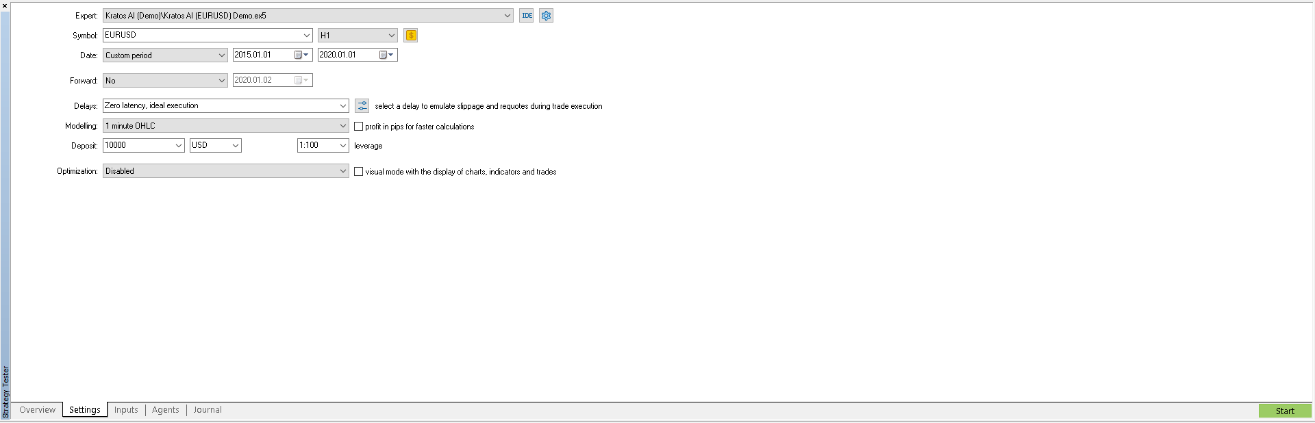The height and width of the screenshot is (423, 1315).
Task: Expand the Expert advisor dropdown
Action: point(507,16)
